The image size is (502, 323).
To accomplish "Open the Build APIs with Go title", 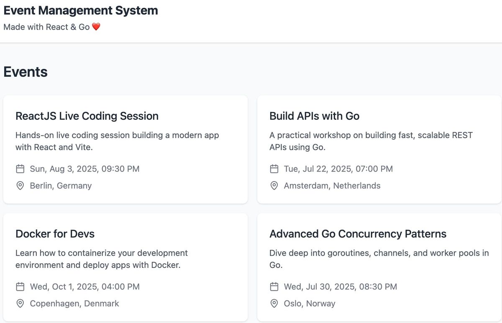I will coord(314,116).
